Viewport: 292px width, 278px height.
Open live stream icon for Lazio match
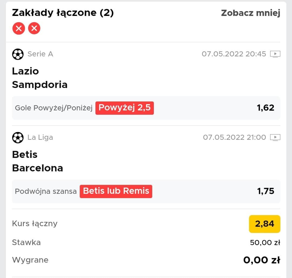pyautogui.click(x=275, y=54)
